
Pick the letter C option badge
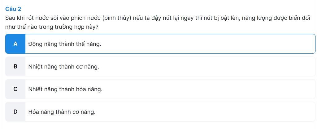tap(15, 89)
